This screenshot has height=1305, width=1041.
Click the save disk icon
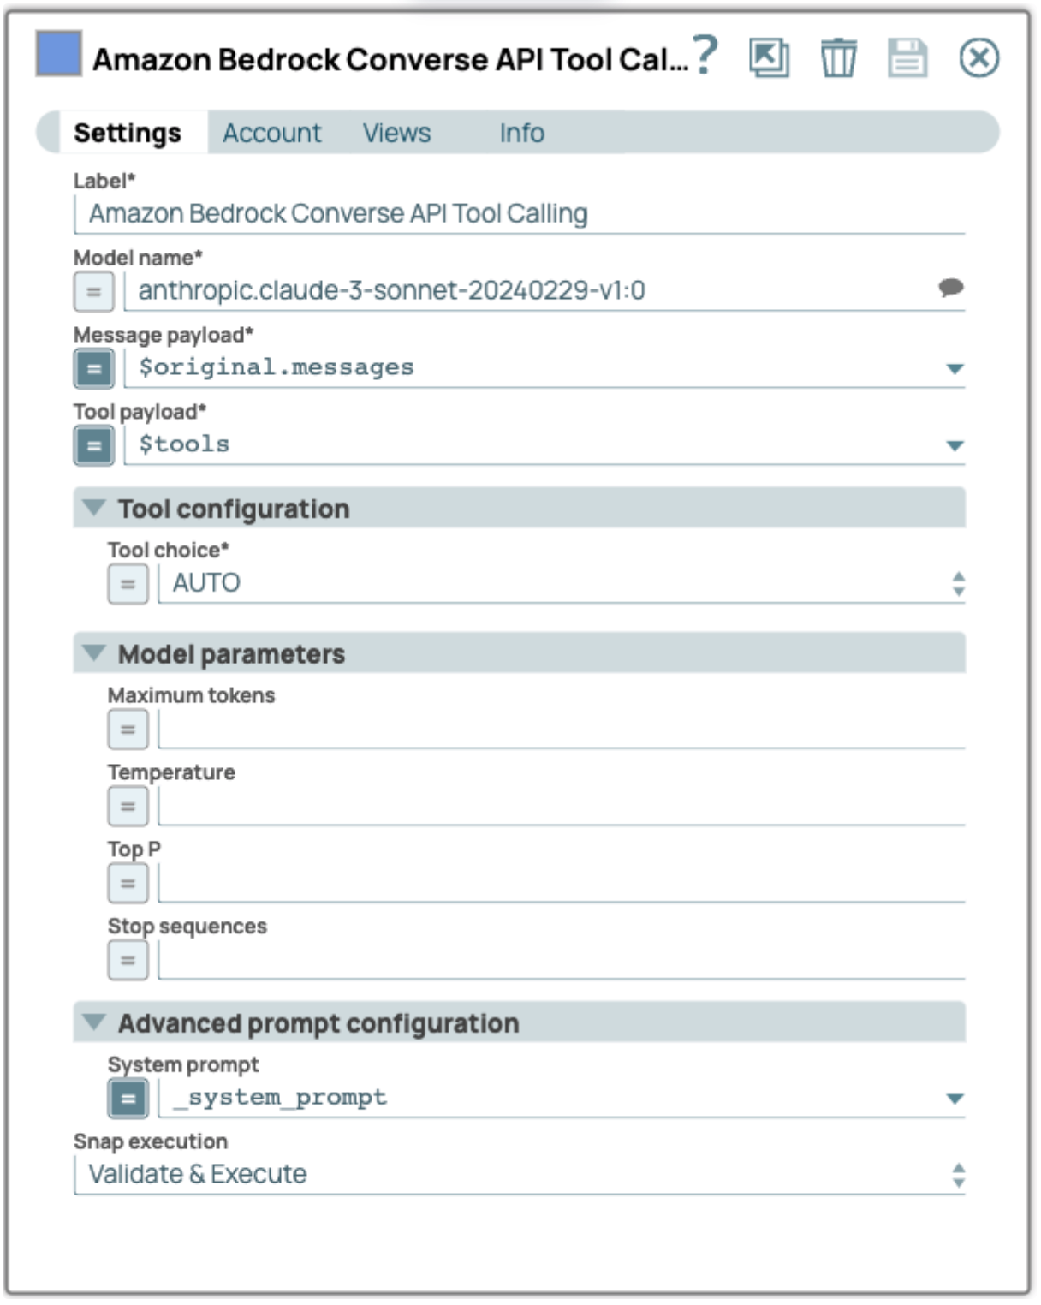coord(907,58)
